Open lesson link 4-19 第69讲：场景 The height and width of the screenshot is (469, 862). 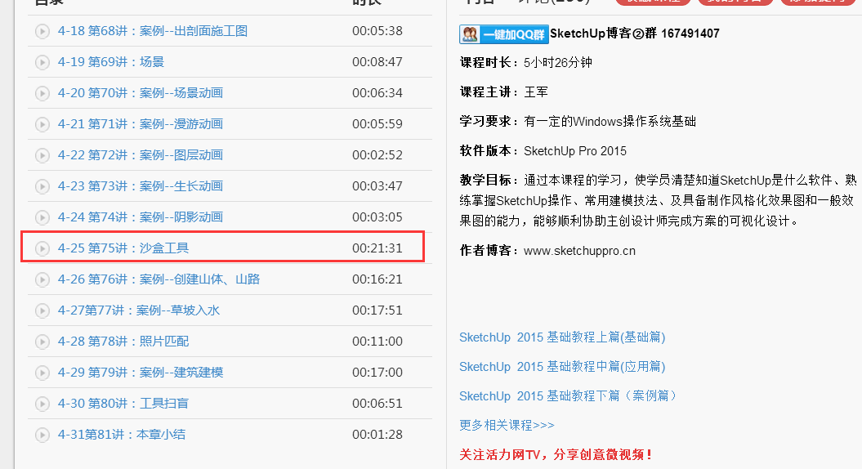[x=110, y=61]
